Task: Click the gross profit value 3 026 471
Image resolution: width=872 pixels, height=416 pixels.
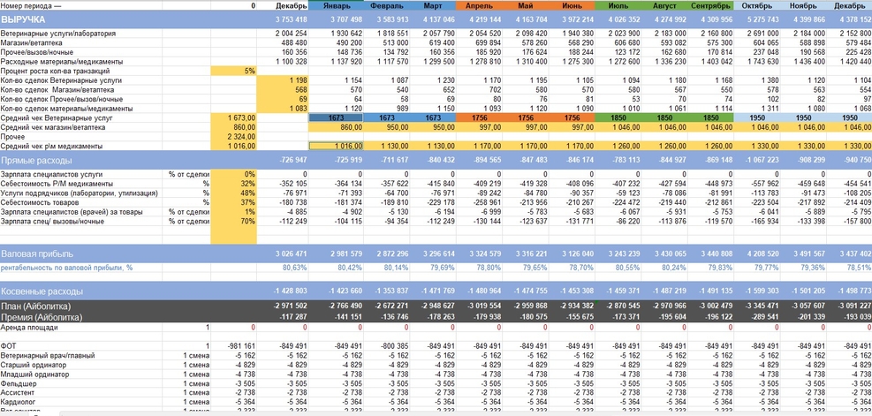Action: [x=291, y=253]
